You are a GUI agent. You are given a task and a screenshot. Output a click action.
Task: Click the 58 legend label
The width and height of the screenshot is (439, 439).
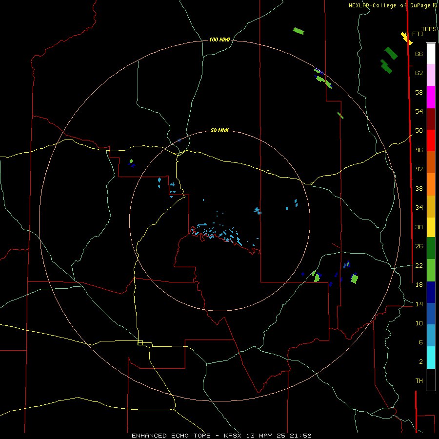[419, 92]
